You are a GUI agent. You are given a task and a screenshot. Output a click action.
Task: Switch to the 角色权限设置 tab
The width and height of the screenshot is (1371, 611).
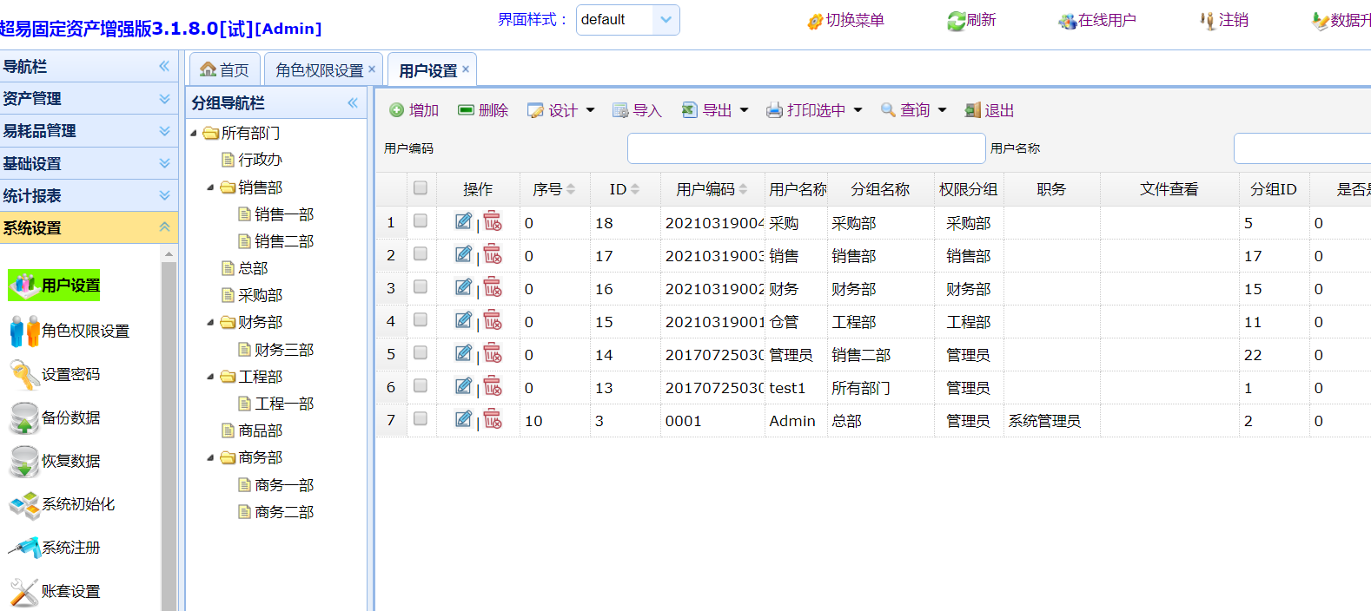319,70
